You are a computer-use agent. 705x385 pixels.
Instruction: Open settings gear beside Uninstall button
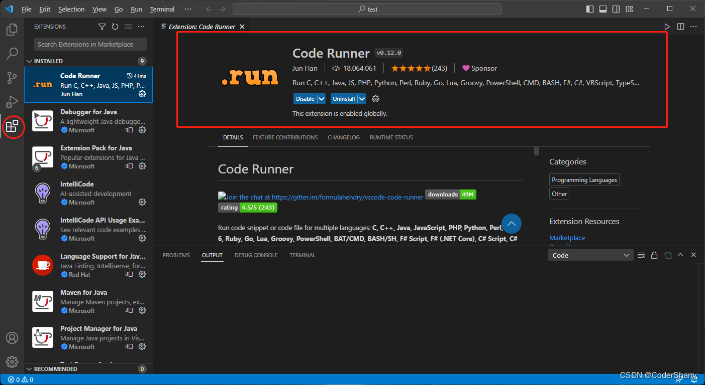point(375,99)
